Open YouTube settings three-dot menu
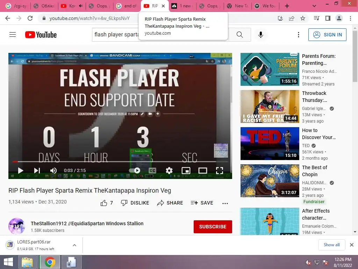 pos(299,35)
